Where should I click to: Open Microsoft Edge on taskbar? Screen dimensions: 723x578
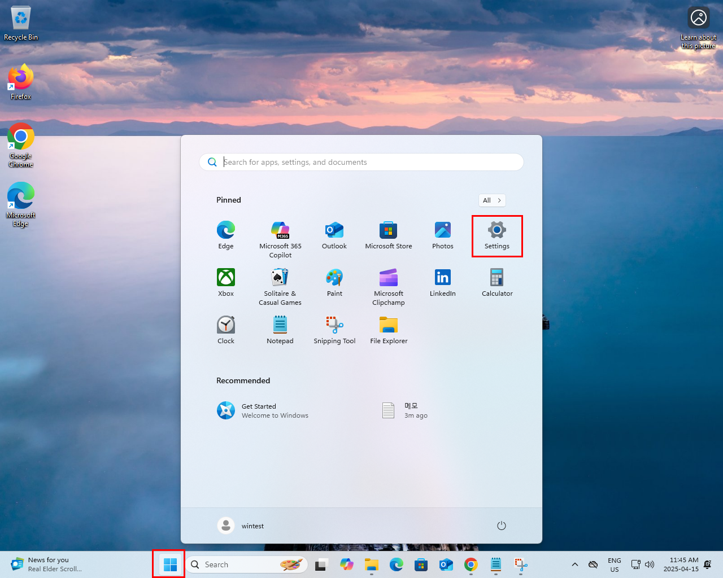pos(397,564)
